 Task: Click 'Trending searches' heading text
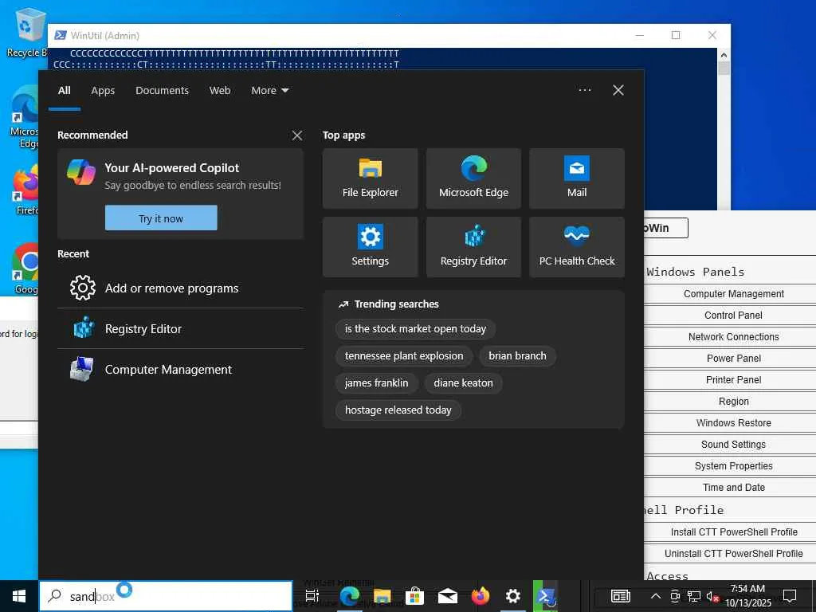coord(397,304)
